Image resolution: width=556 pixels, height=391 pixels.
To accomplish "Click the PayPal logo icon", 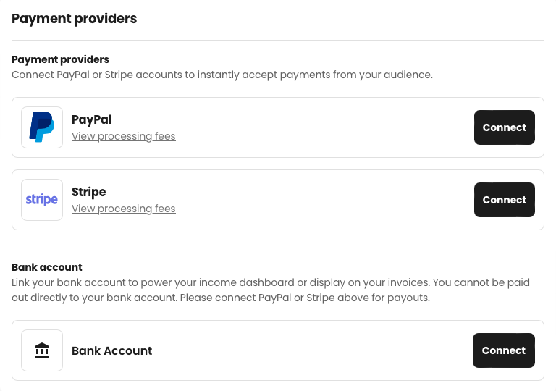I will click(x=42, y=127).
